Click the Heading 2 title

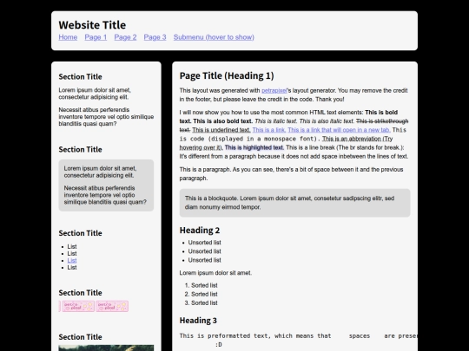tap(200, 231)
